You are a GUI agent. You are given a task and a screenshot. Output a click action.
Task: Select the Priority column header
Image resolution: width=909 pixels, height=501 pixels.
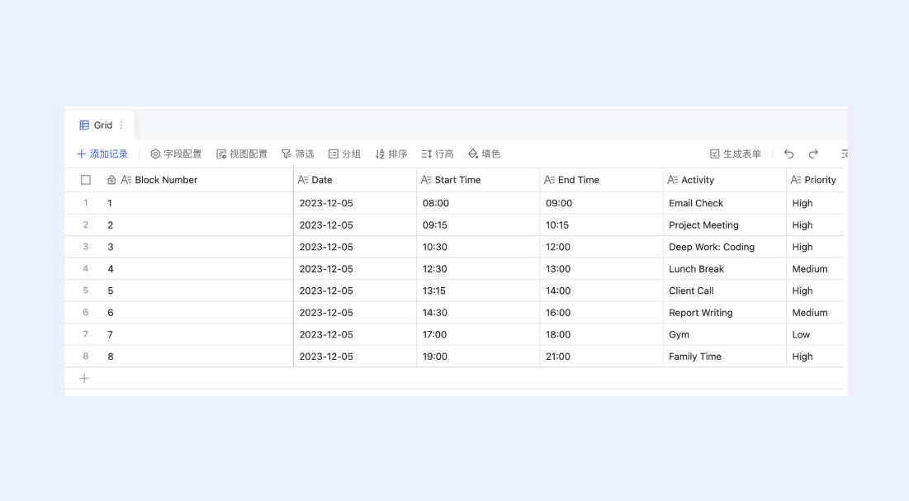815,180
